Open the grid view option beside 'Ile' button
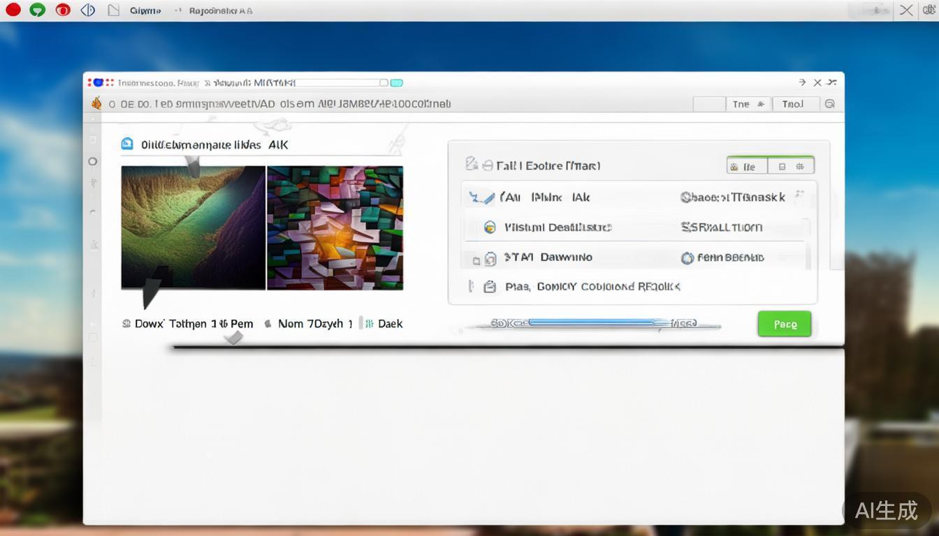This screenshot has height=536, width=939. click(x=791, y=167)
